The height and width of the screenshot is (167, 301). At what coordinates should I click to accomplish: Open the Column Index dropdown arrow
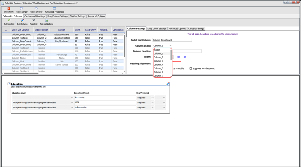pyautogui.click(x=171, y=46)
